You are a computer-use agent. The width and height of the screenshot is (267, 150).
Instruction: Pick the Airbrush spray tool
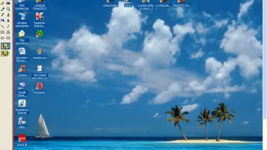(3, 20)
